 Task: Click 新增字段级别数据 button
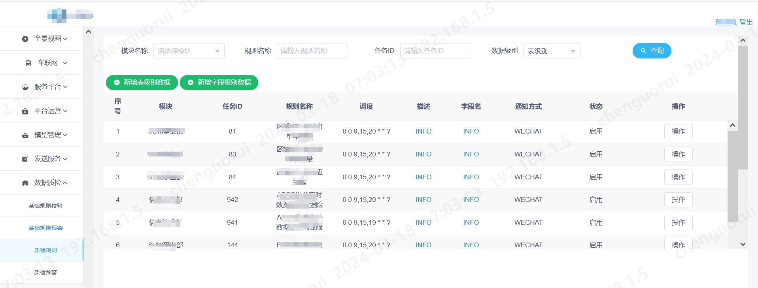point(219,82)
